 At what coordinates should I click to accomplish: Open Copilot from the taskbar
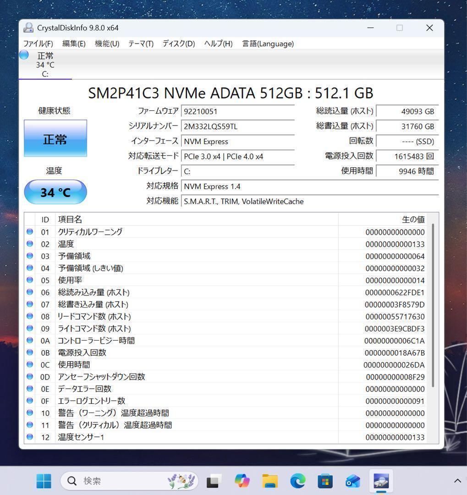coord(242,481)
